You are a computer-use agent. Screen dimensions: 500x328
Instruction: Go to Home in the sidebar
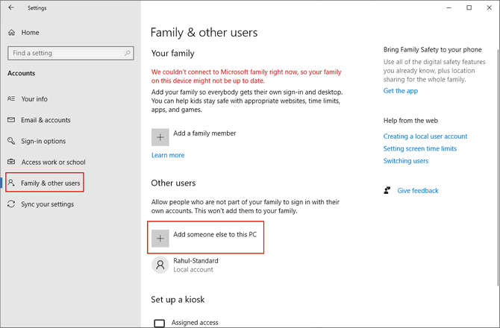click(x=30, y=33)
